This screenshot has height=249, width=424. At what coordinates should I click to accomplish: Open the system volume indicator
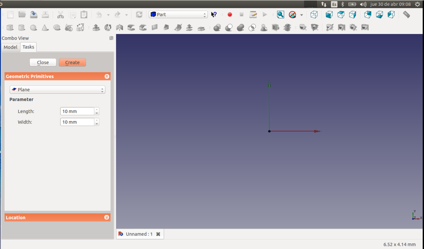pos(363,4)
